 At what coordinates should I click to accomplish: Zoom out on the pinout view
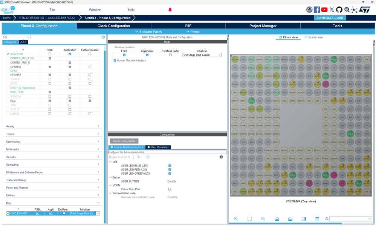point(263,219)
